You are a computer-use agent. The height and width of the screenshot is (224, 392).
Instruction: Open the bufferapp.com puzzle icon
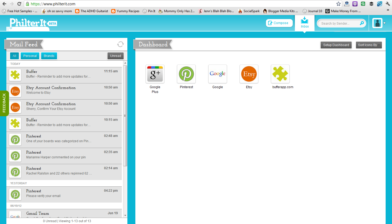[x=280, y=74]
